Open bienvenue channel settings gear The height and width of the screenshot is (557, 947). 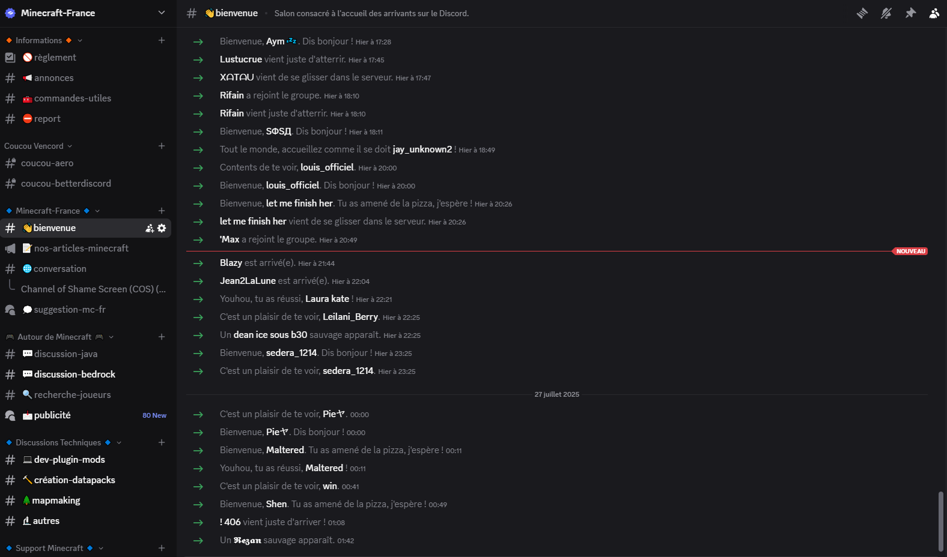click(162, 228)
